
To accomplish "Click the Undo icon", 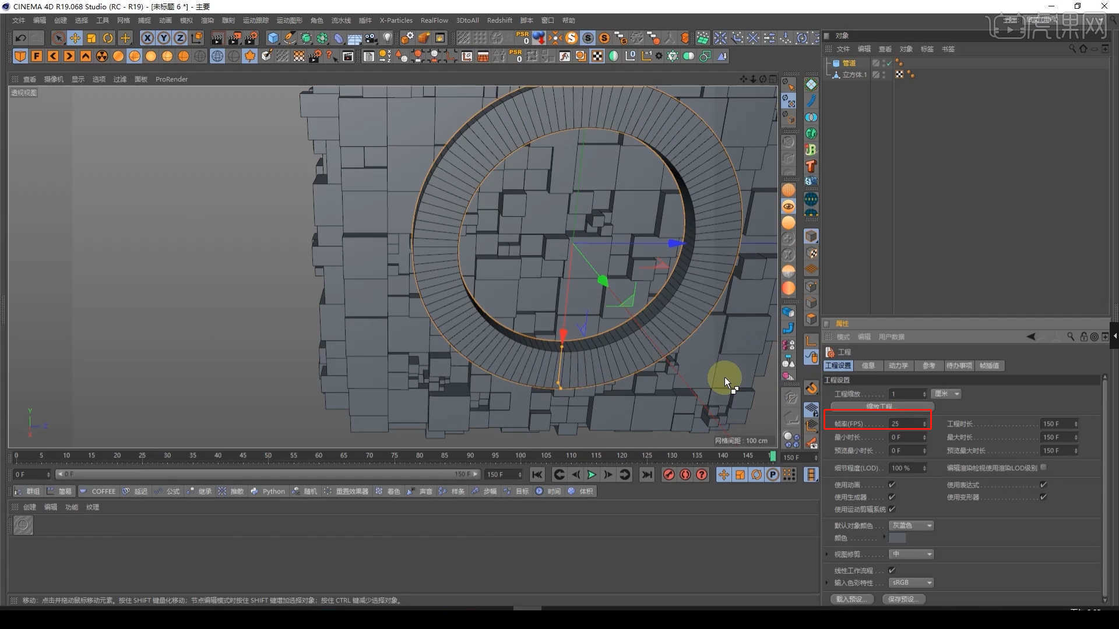I will (x=20, y=37).
